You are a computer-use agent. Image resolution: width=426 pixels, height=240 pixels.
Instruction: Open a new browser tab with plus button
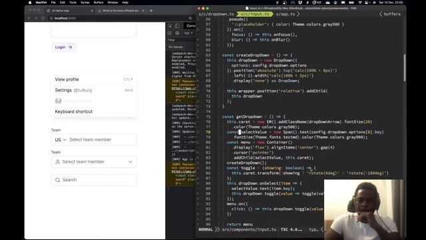(x=151, y=11)
